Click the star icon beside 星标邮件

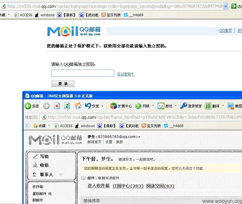point(50,194)
